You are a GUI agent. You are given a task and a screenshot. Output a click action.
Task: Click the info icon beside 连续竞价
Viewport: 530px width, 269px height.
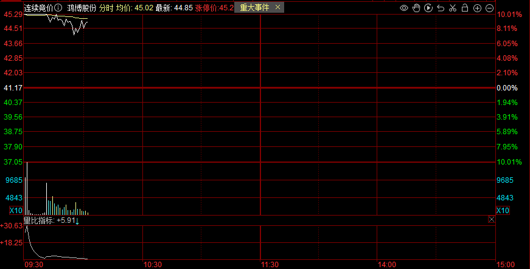tap(58, 8)
